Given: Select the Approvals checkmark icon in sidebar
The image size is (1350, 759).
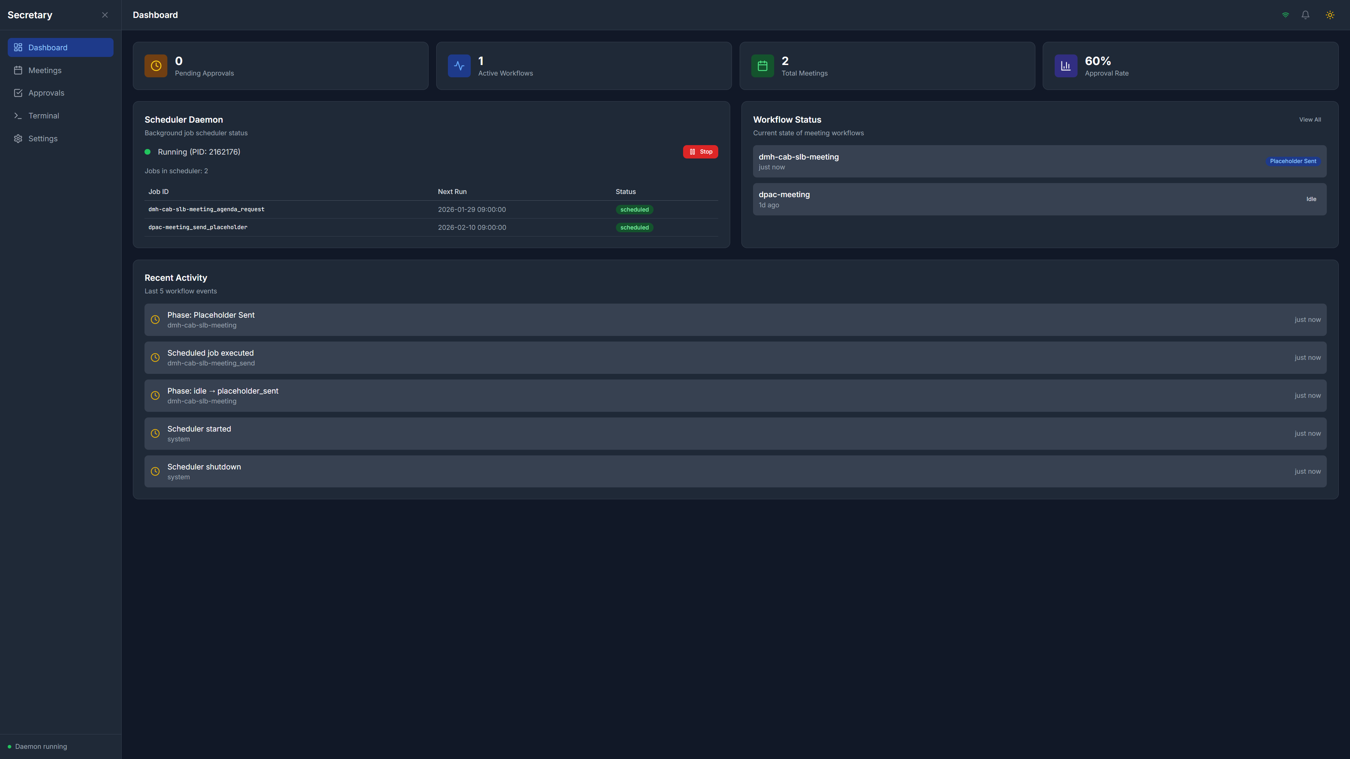Looking at the screenshot, I should click(18, 93).
